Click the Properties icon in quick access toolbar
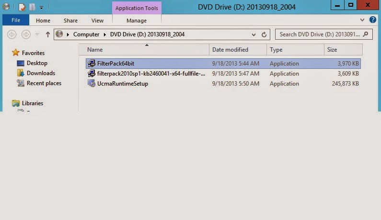381x220 pixels. [22, 7]
